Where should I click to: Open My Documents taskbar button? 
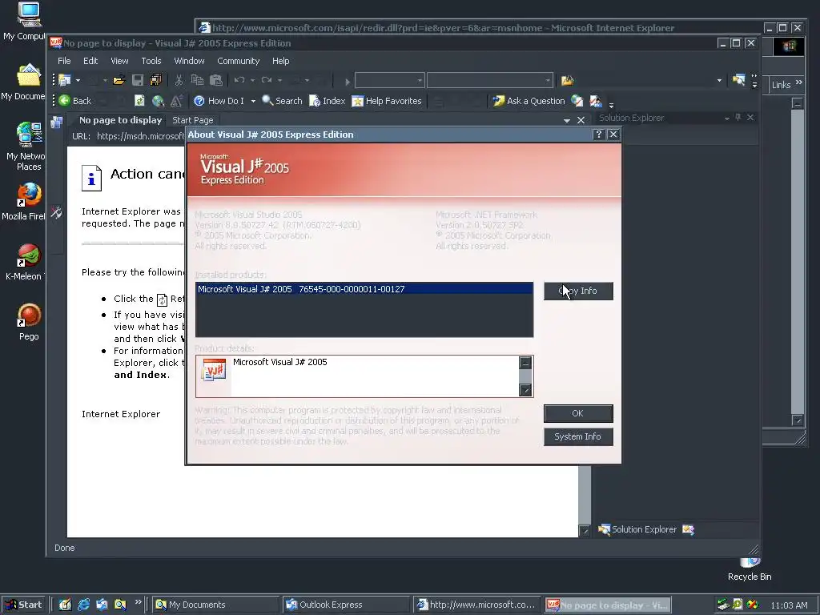(215, 605)
